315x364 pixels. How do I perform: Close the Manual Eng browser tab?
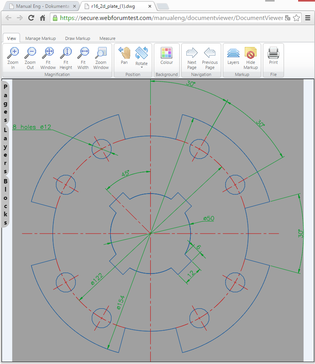(x=75, y=6)
